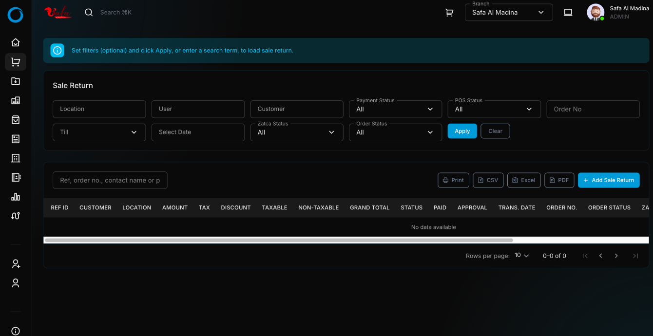The width and height of the screenshot is (653, 336).
Task: Click the magnifying glass search icon
Action: (x=88, y=12)
